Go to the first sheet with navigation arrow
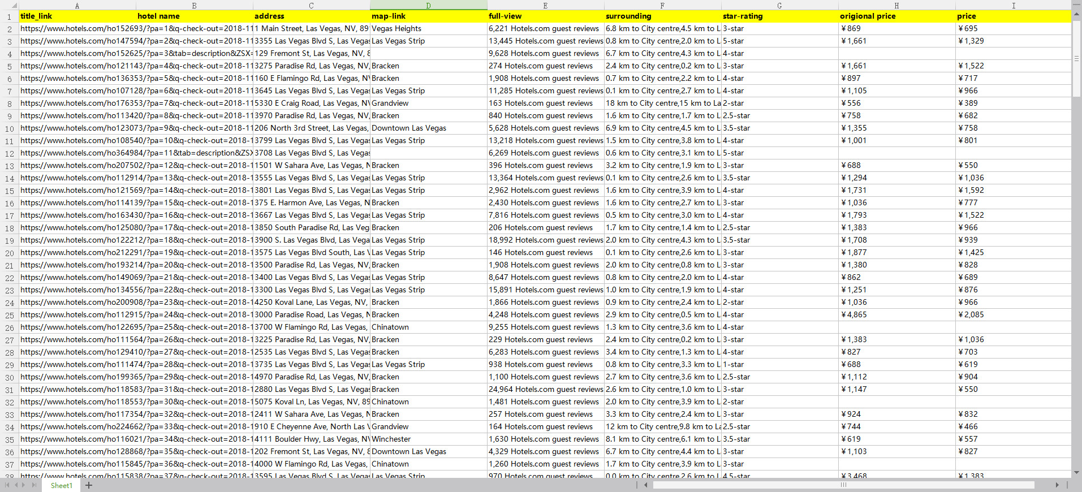Screen dimensions: 1082x492 tap(7, 485)
